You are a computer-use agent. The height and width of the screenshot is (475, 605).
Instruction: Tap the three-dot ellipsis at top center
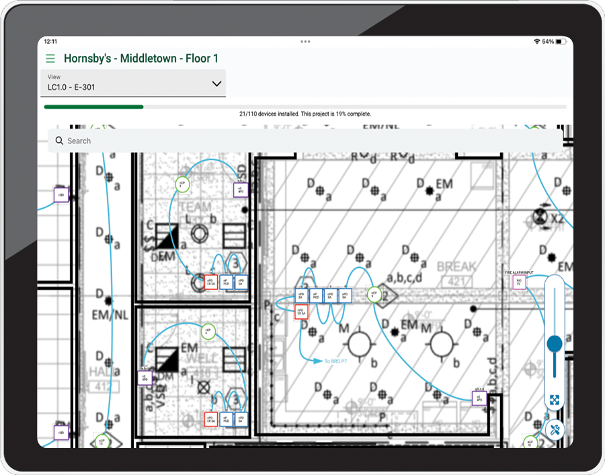305,42
